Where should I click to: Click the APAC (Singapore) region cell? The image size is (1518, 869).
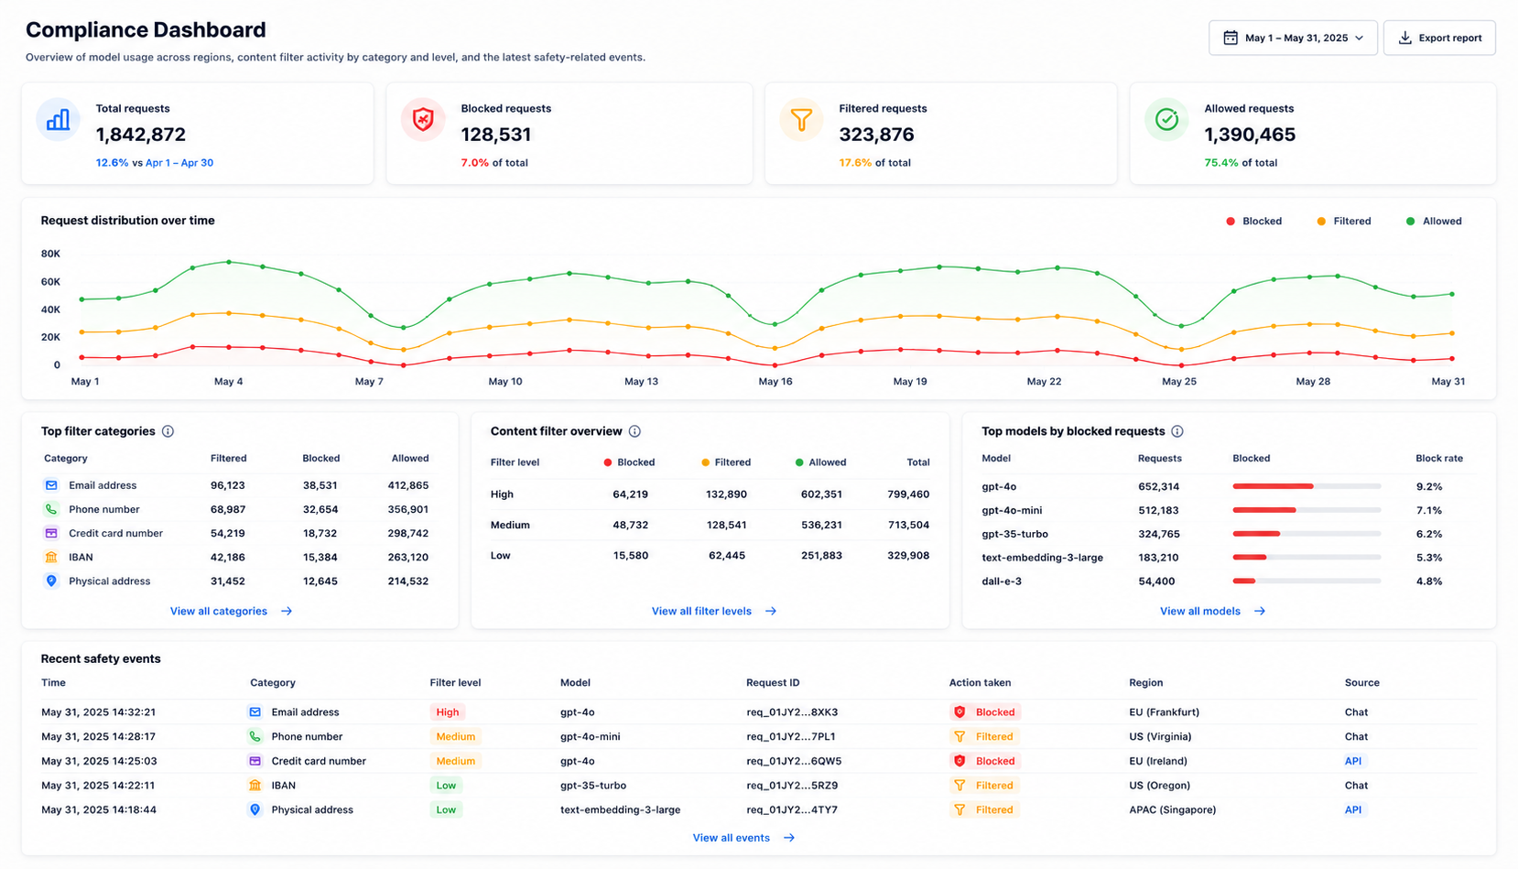pos(1173,809)
